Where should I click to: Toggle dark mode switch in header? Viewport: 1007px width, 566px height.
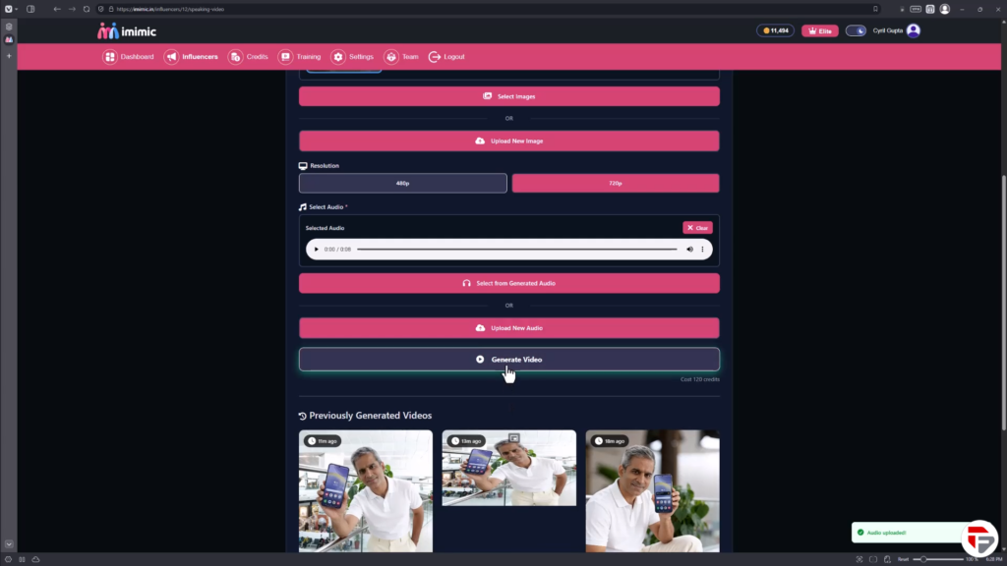(x=856, y=30)
